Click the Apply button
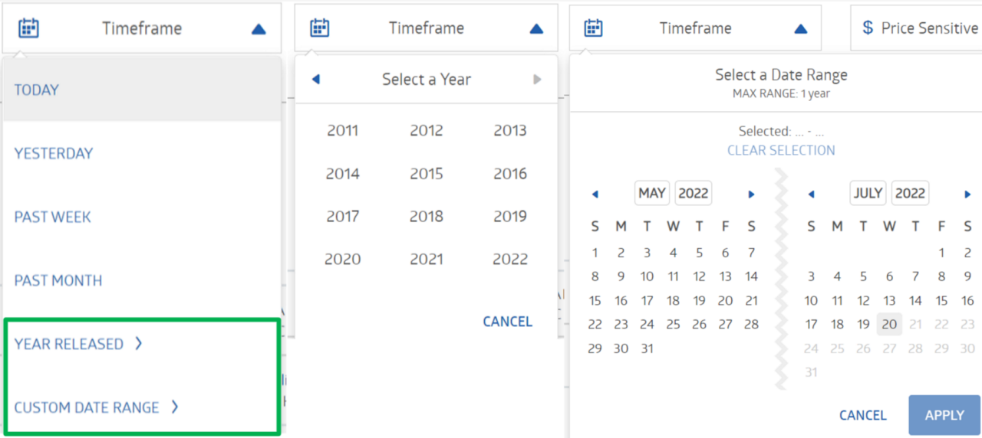The height and width of the screenshot is (438, 982). 944,415
